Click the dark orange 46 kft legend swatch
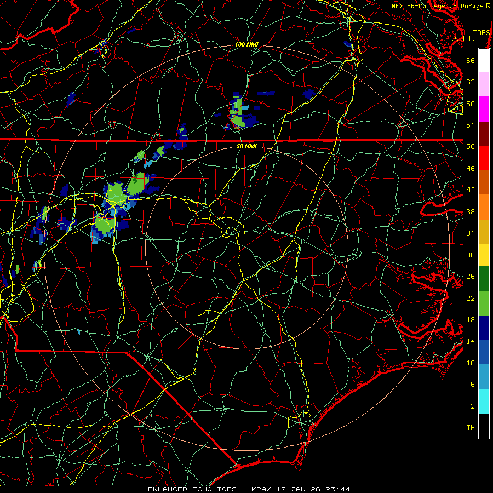The height and width of the screenshot is (493, 493). pos(484,182)
